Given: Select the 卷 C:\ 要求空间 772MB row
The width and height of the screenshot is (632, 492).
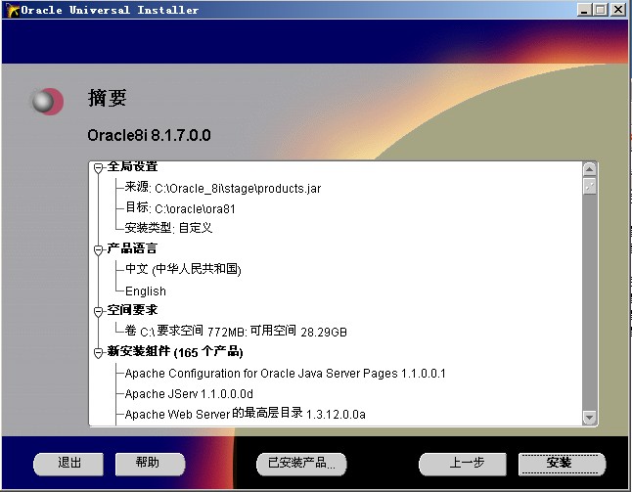Looking at the screenshot, I should click(236, 332).
